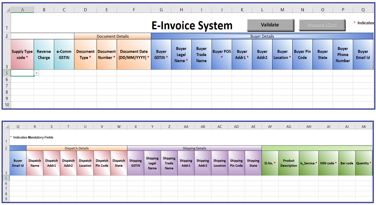Click the Buyer Legal Name header
The image size is (376, 205).
(x=181, y=54)
